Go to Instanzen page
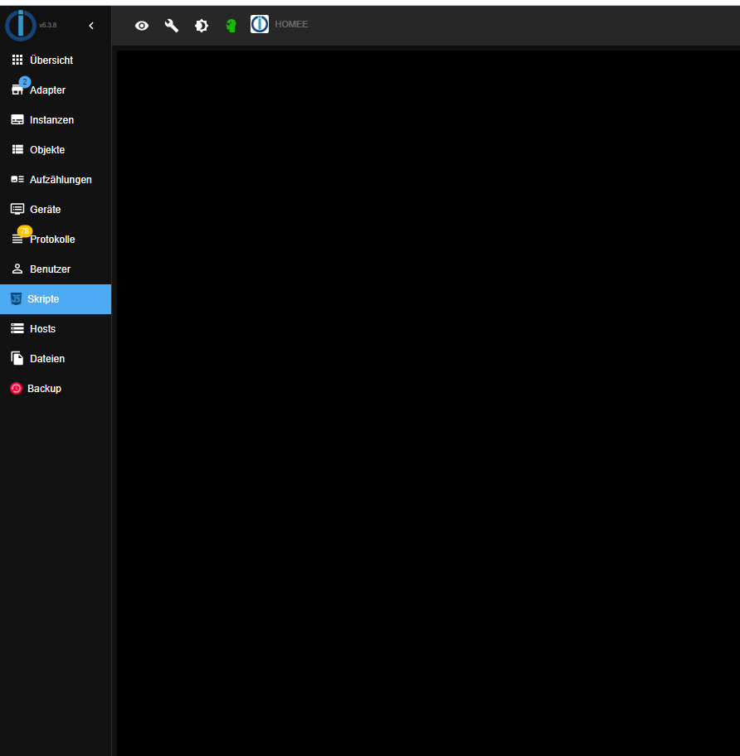The height and width of the screenshot is (756, 740). (56, 119)
